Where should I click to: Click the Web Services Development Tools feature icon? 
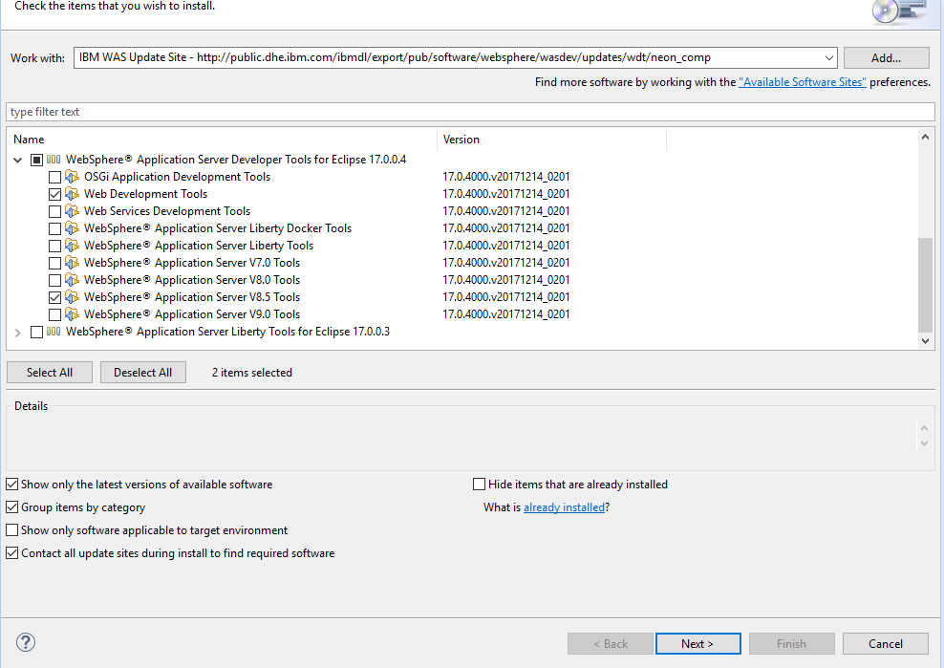point(73,211)
